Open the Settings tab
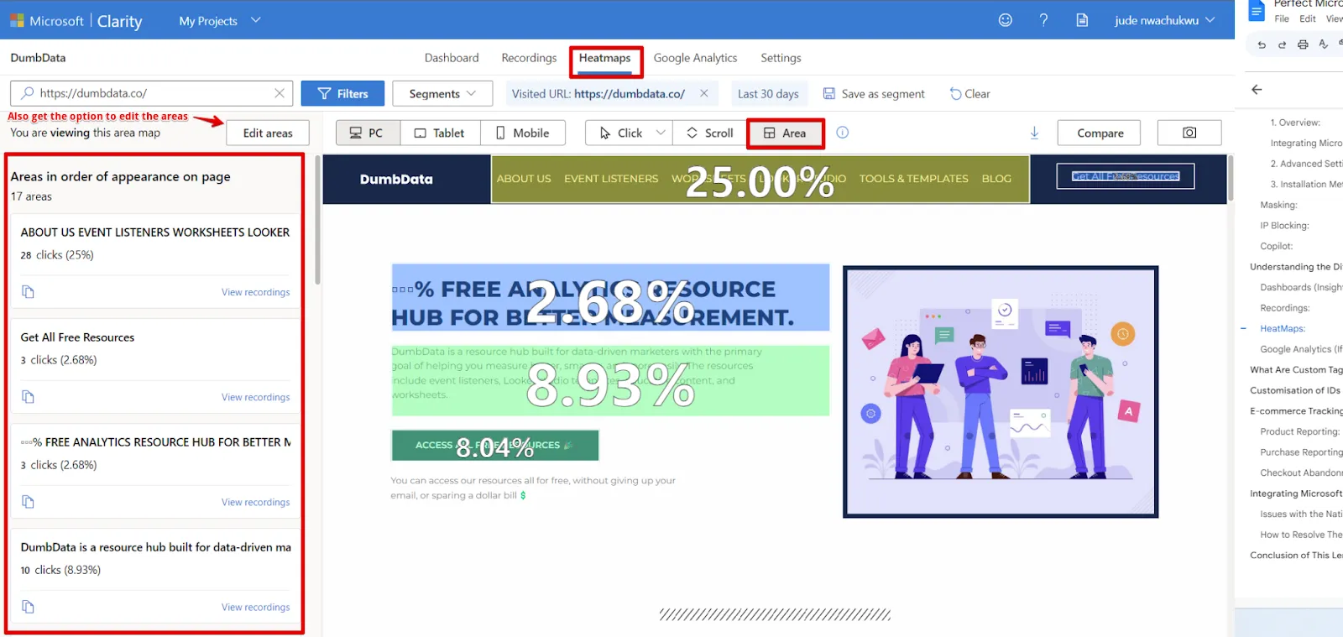 781,58
